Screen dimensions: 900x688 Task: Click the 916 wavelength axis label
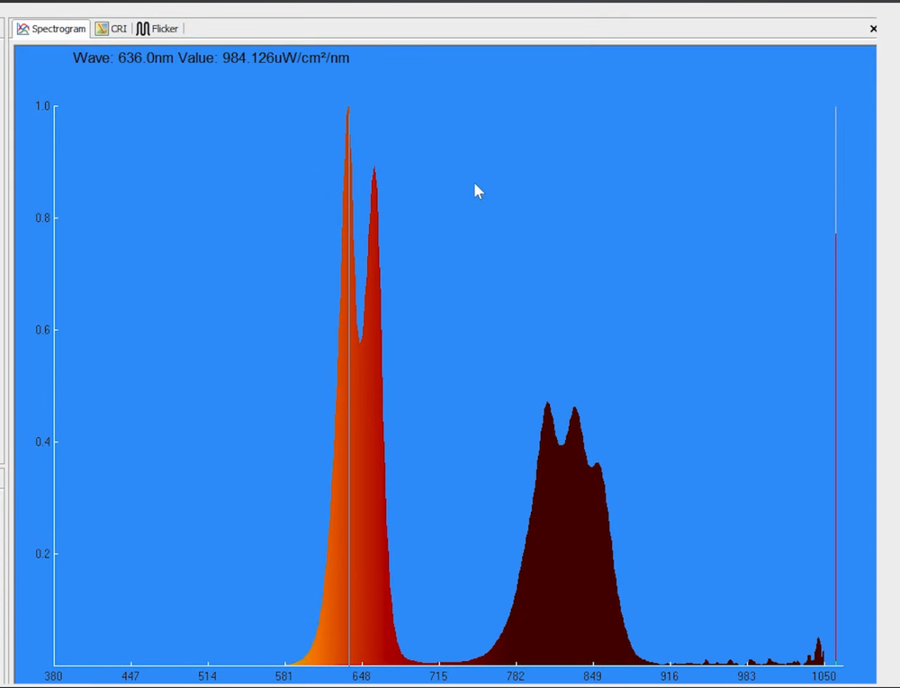pyautogui.click(x=670, y=676)
